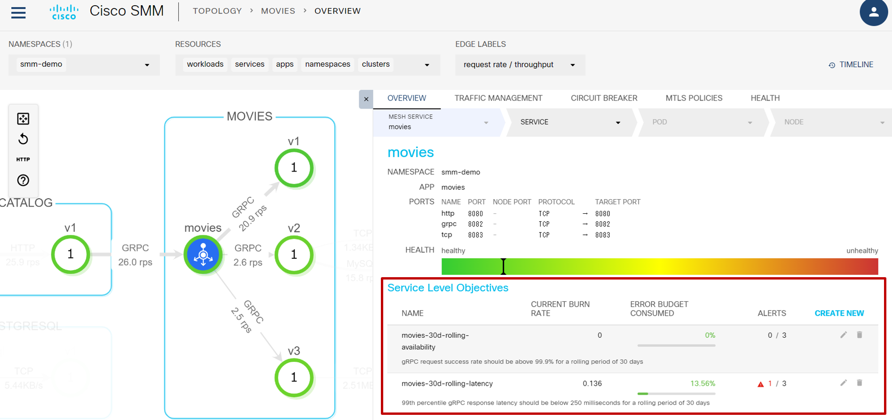Click the movies service node icon

[x=203, y=254]
